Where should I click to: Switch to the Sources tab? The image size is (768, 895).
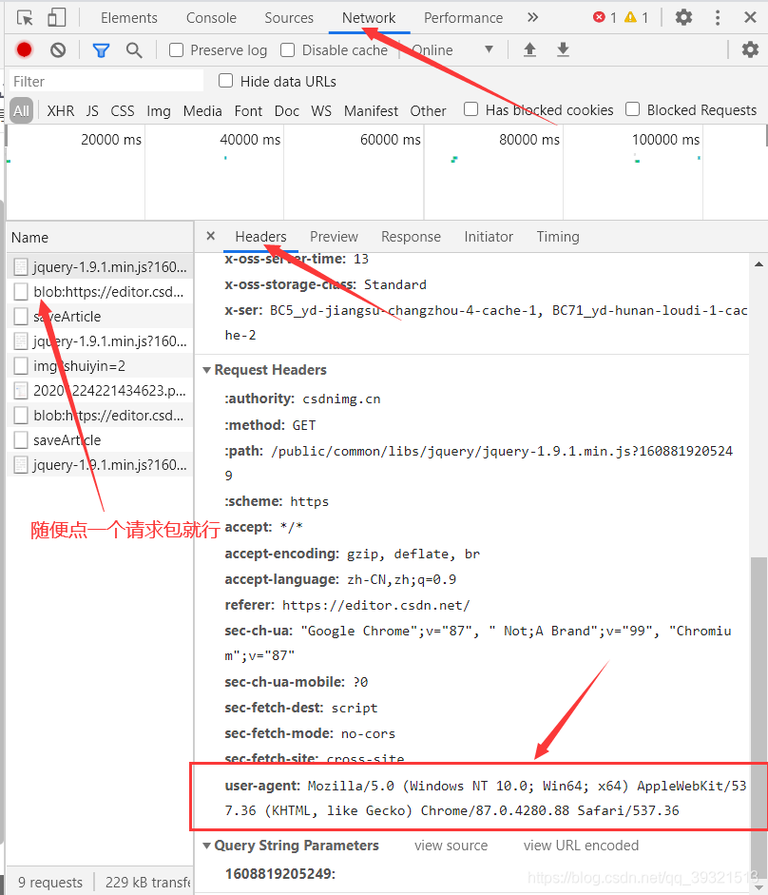click(289, 18)
